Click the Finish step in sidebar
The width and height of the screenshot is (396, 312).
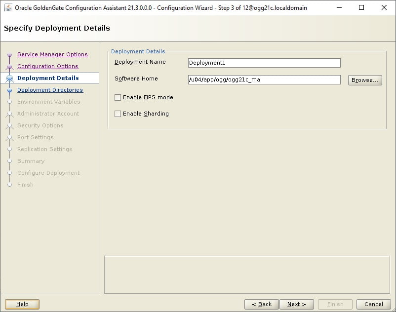[x=25, y=185]
